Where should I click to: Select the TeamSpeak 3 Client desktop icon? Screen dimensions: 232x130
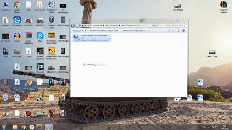[51, 7]
